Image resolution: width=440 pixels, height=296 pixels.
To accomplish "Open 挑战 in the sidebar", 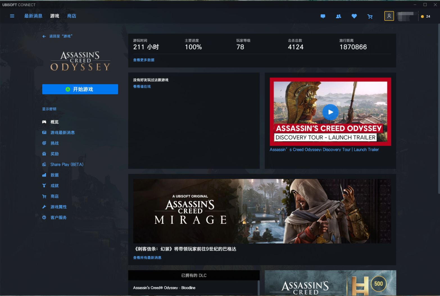I will point(55,143).
